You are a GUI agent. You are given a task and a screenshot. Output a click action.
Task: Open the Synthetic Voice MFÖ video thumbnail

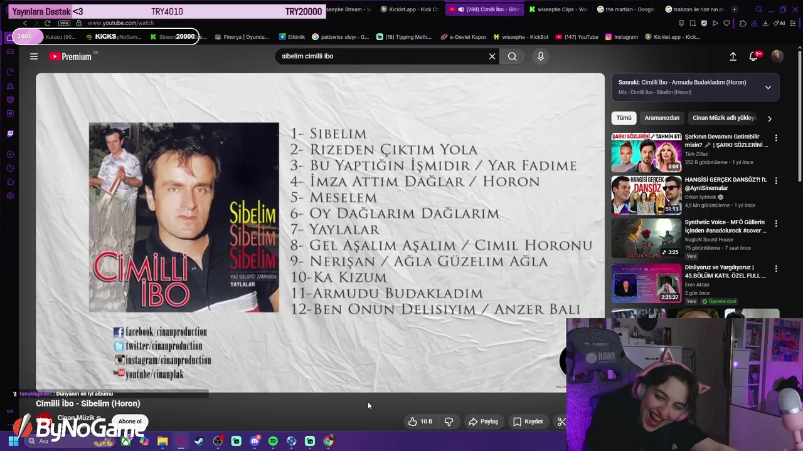[x=646, y=238]
